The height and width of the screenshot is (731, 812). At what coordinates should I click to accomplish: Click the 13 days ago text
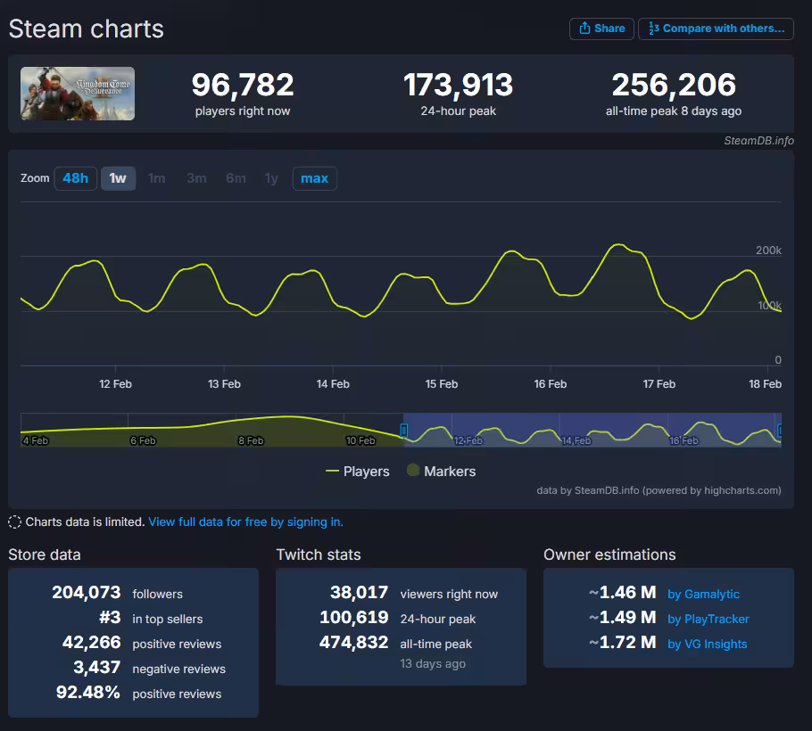coord(433,664)
